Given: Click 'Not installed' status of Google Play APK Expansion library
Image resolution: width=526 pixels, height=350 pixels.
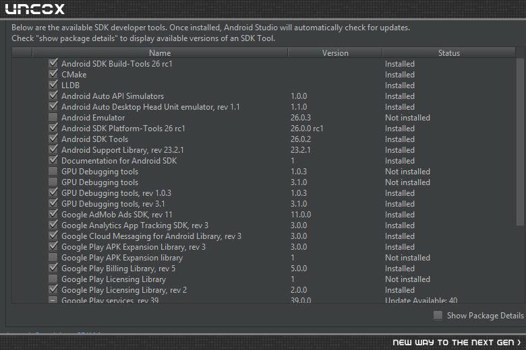Looking at the screenshot, I should tap(407, 258).
